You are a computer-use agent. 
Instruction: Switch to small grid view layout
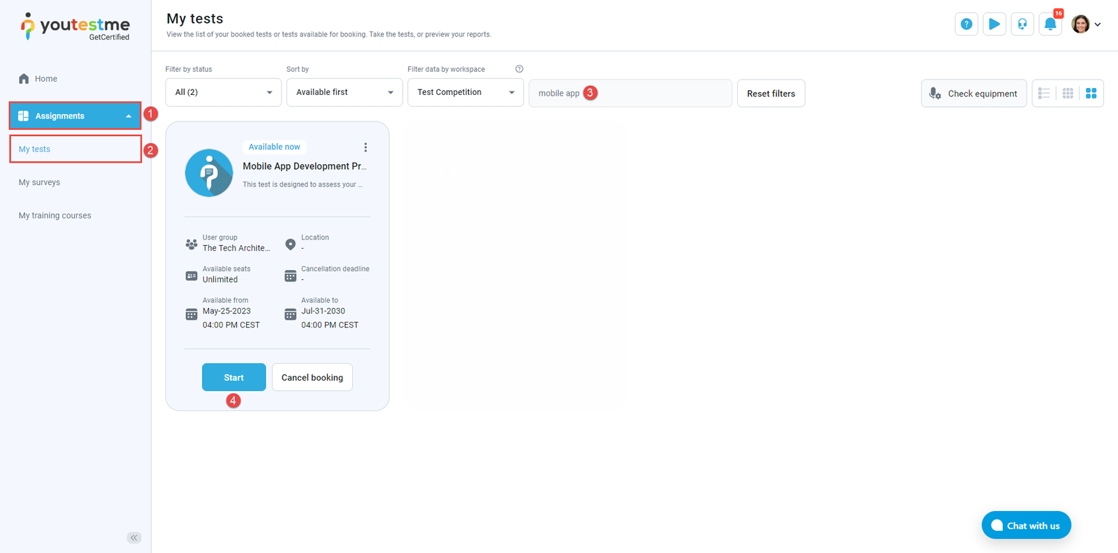[x=1068, y=93]
